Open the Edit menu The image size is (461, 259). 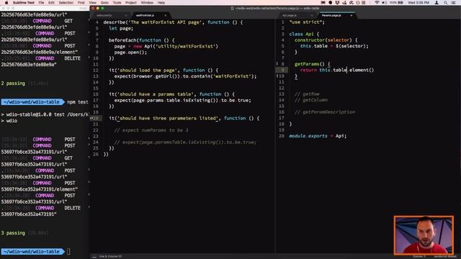[51, 3]
